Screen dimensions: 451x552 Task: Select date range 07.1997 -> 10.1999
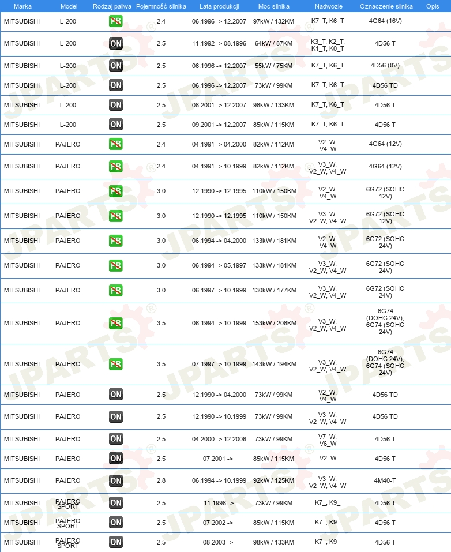pos(219,364)
